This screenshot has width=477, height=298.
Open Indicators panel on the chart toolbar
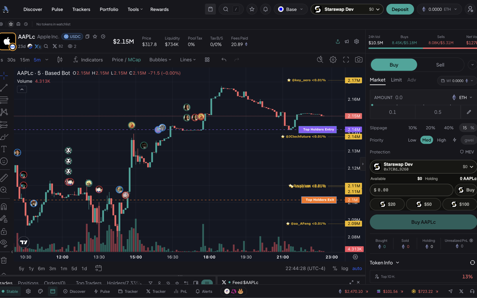tap(88, 60)
